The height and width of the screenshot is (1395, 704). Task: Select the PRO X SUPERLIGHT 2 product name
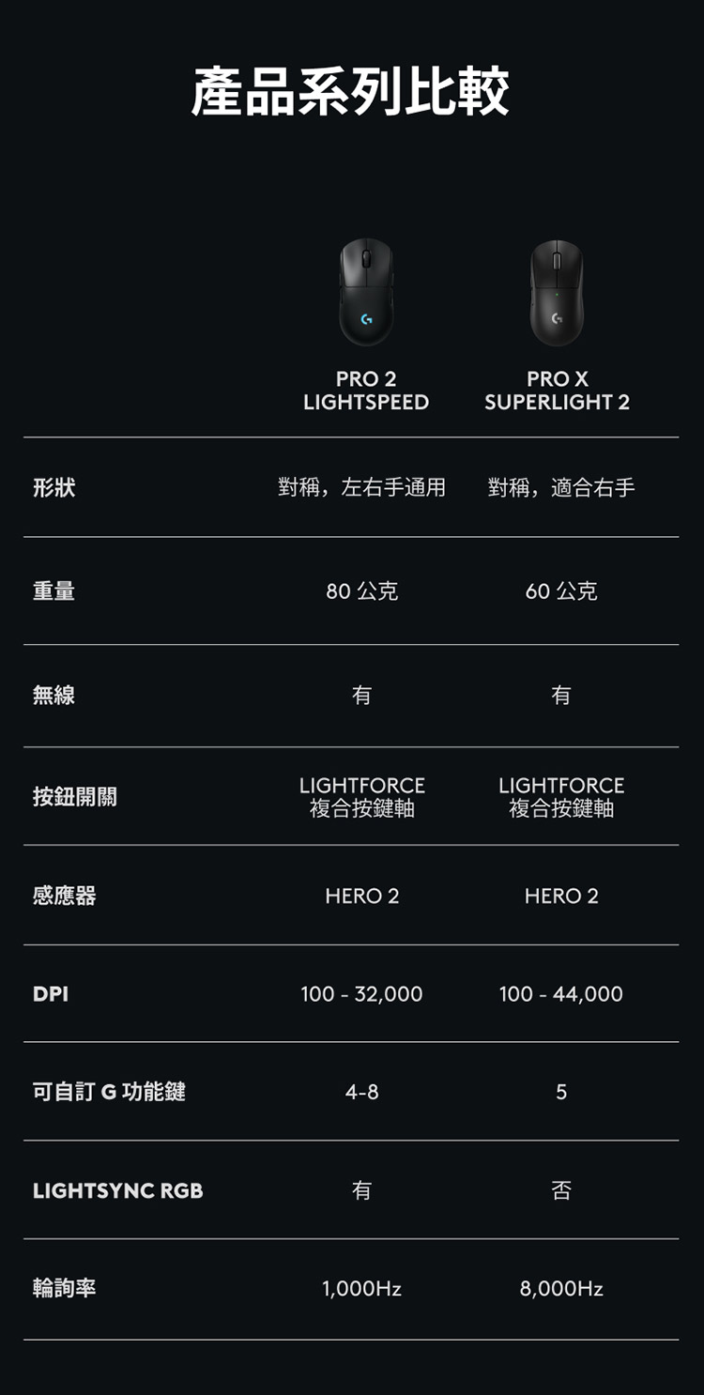(x=557, y=391)
